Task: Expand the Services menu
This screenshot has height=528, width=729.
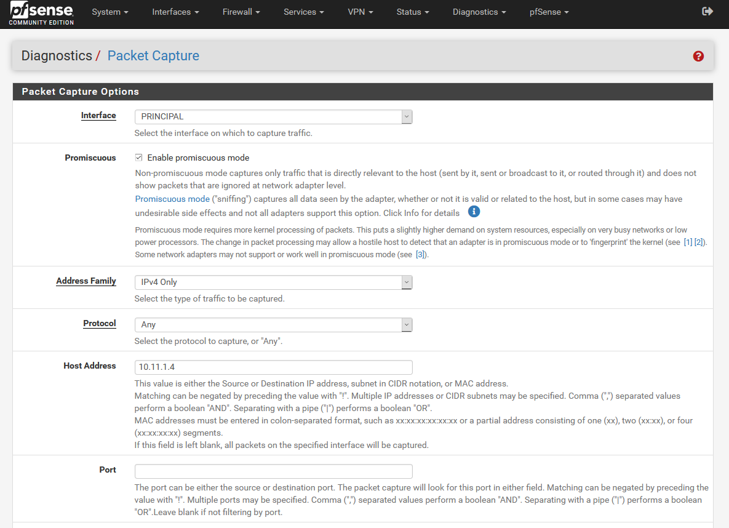Action: coord(304,12)
